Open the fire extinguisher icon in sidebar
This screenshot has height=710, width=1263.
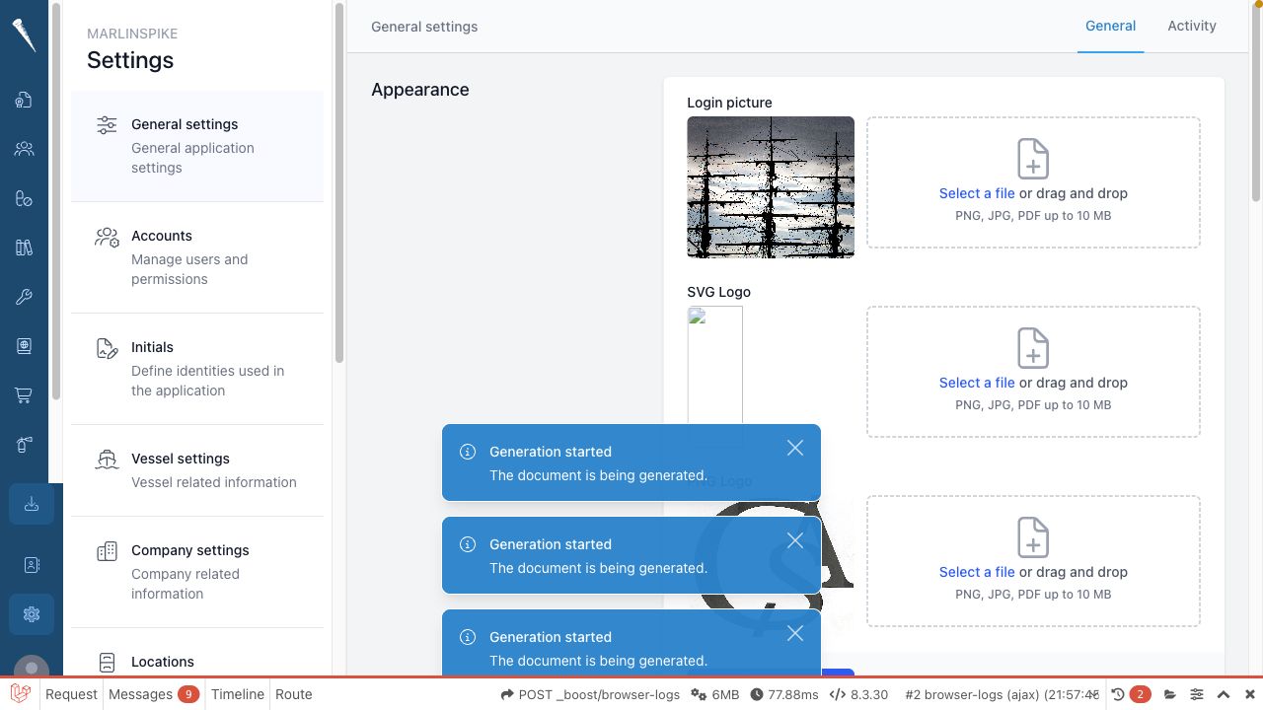(x=24, y=445)
